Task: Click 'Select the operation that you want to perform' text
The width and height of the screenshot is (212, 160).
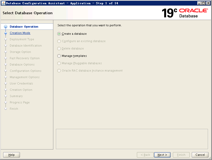Action: click(x=90, y=25)
